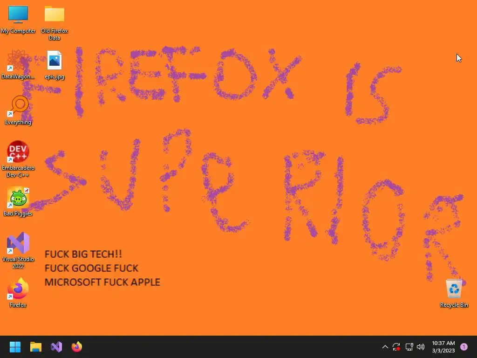The image size is (477, 358).
Task: Open the sync status tray icon
Action: point(396,347)
